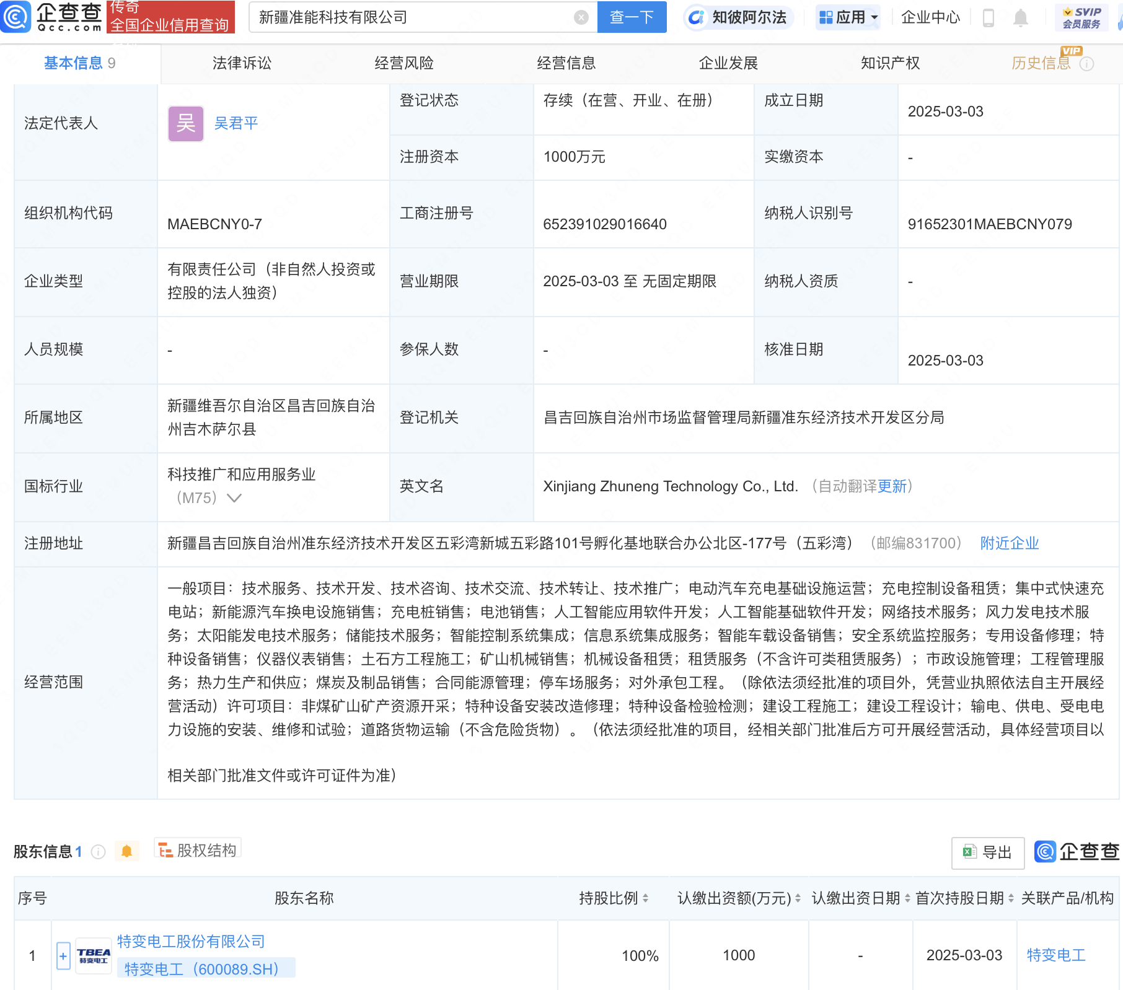Switch to 法律诉讼 tab
Image resolution: width=1123 pixels, height=990 pixels.
coord(242,63)
